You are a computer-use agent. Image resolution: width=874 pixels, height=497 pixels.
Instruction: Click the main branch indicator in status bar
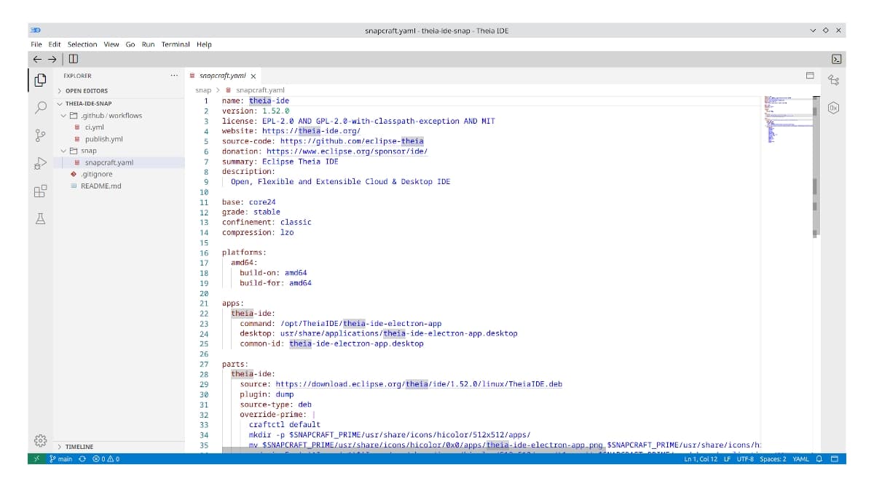61,459
